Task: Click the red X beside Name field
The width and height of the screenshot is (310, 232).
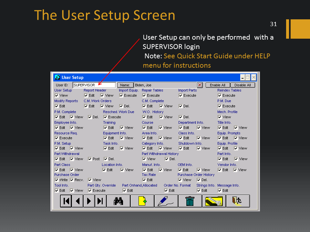Action: click(x=200, y=85)
